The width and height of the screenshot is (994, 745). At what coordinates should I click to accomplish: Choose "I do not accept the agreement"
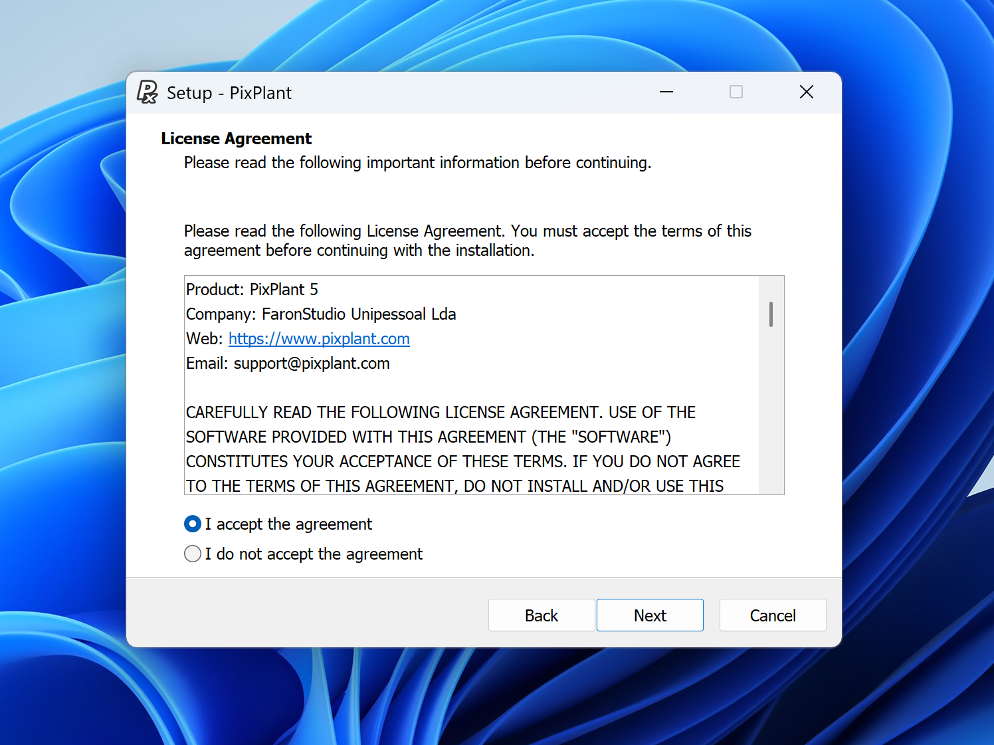[193, 554]
